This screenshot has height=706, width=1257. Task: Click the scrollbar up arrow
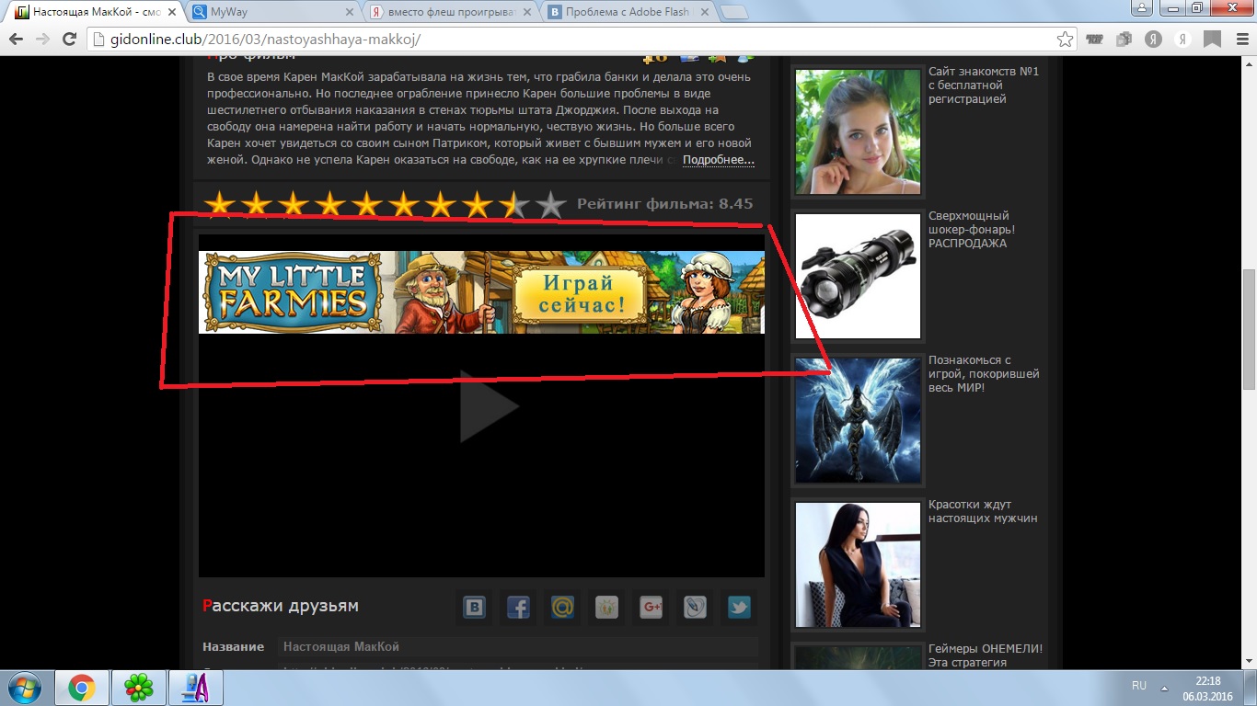[x=1249, y=64]
